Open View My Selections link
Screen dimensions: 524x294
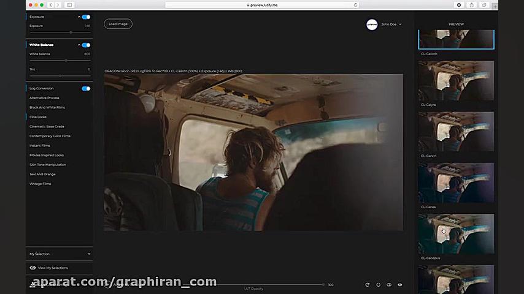point(53,268)
